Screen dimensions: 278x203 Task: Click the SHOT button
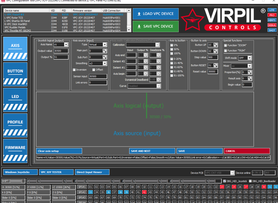[x=272, y=30]
